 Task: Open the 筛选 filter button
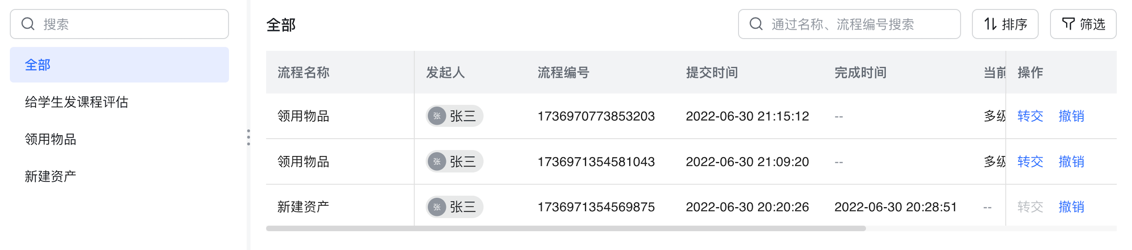click(1083, 24)
